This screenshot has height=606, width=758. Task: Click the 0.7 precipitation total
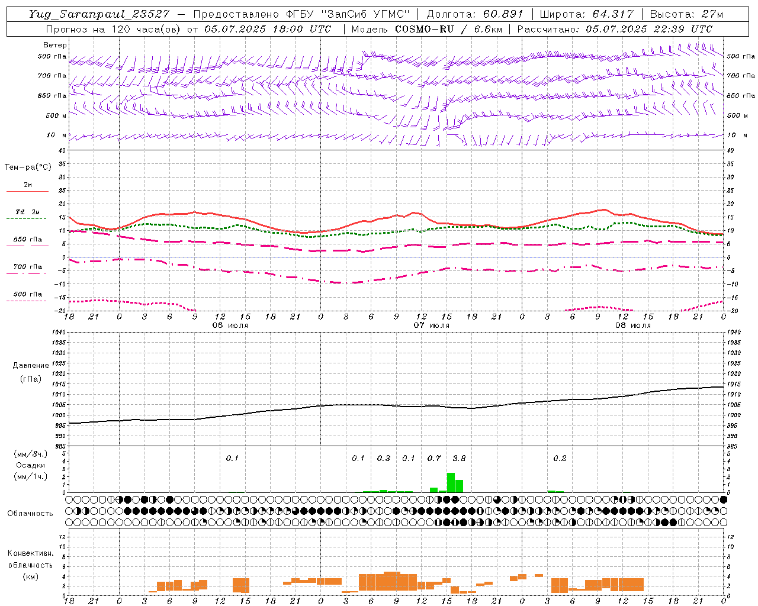tap(434, 458)
